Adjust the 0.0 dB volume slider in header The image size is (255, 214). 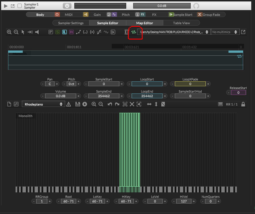tap(162, 6)
